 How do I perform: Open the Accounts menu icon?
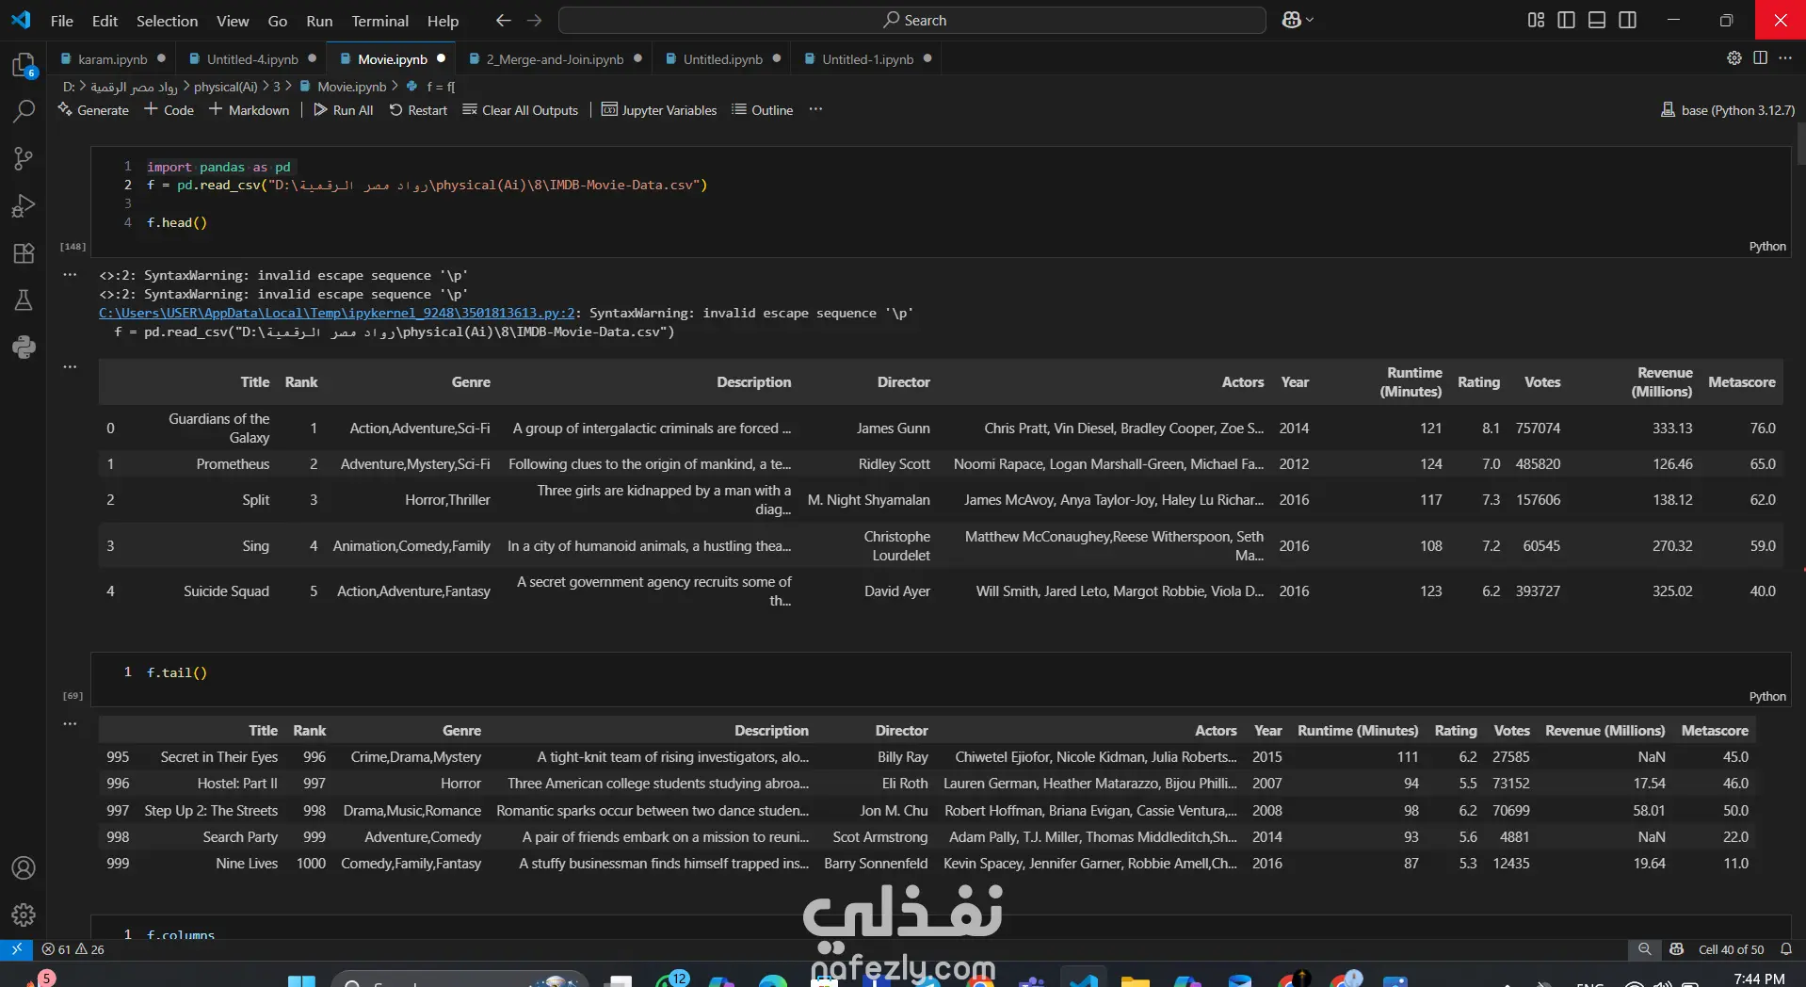(24, 867)
